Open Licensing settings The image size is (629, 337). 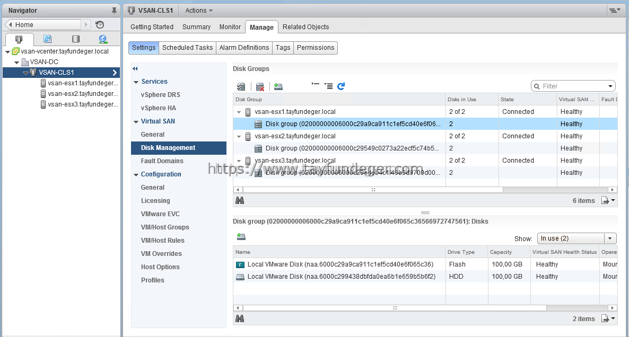pos(155,200)
